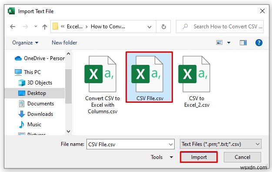Click sidebar scroll up arrow

[x=69, y=54]
